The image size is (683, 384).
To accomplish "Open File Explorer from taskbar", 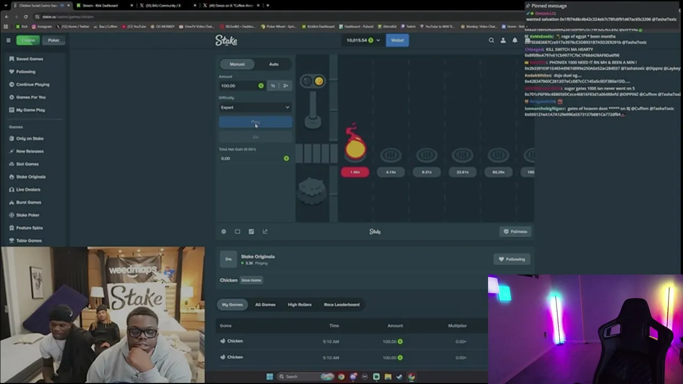I will pos(388,377).
